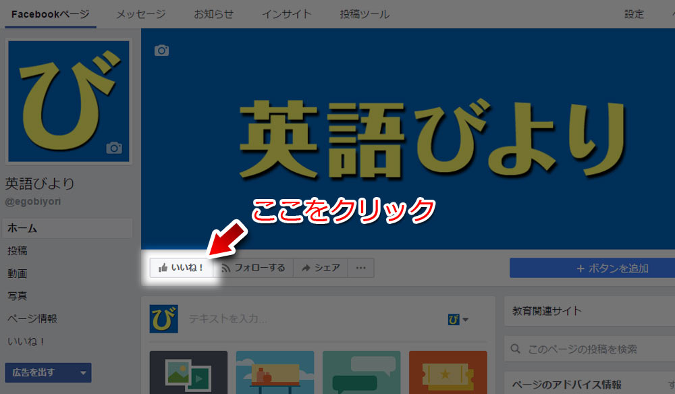
Task: Switch to the インサイト tab
Action: 287,14
